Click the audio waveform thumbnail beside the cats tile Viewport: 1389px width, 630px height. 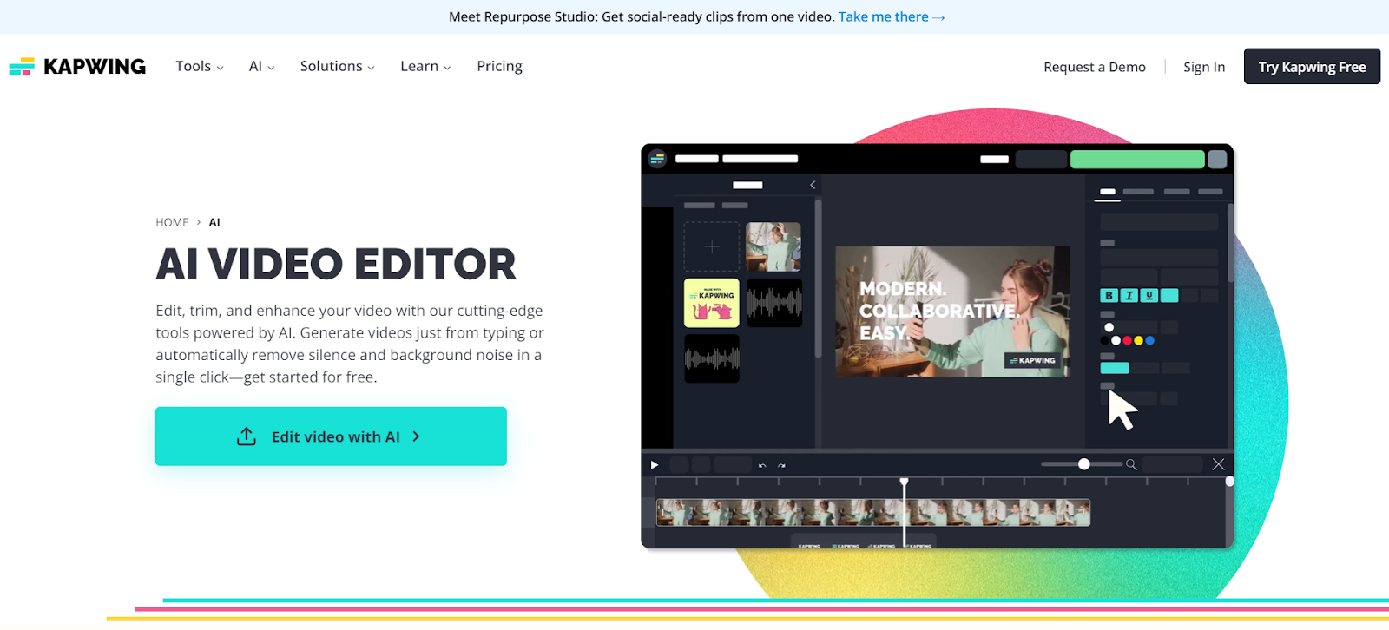774,303
